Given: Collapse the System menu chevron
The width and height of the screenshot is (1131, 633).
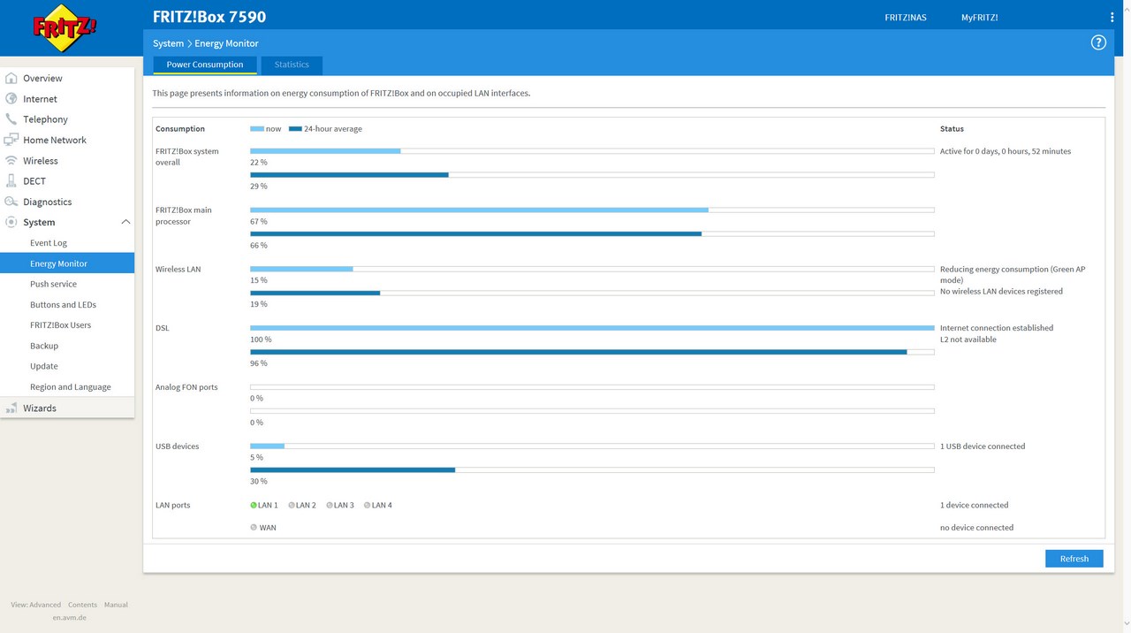Looking at the screenshot, I should point(125,222).
